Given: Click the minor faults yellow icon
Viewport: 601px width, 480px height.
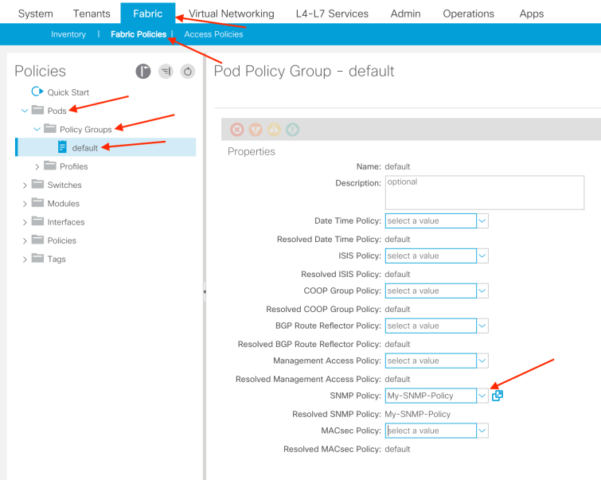Looking at the screenshot, I should pos(274,130).
